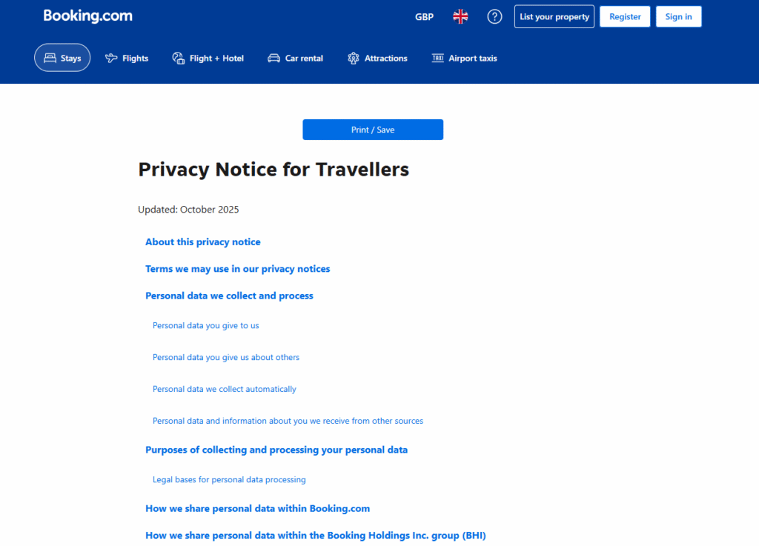Click the Booking.com logo
The width and height of the screenshot is (759, 546).
pos(87,16)
